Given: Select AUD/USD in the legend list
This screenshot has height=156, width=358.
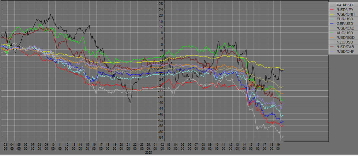Looking at the screenshot, I should (345, 33).
